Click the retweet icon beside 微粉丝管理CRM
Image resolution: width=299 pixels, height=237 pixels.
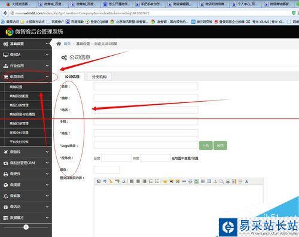click(6, 163)
